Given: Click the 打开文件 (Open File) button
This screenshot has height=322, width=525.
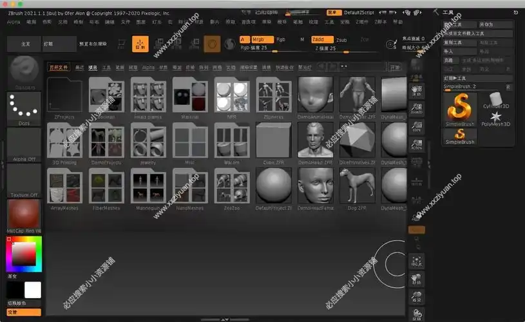Looking at the screenshot, I should coord(59,67).
